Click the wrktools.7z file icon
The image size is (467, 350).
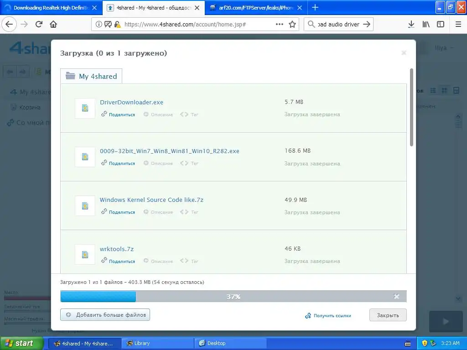pyautogui.click(x=85, y=254)
